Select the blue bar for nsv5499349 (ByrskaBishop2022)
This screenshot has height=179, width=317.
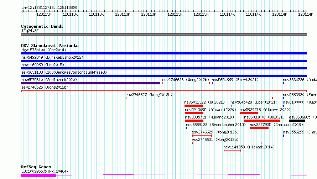click(x=164, y=61)
